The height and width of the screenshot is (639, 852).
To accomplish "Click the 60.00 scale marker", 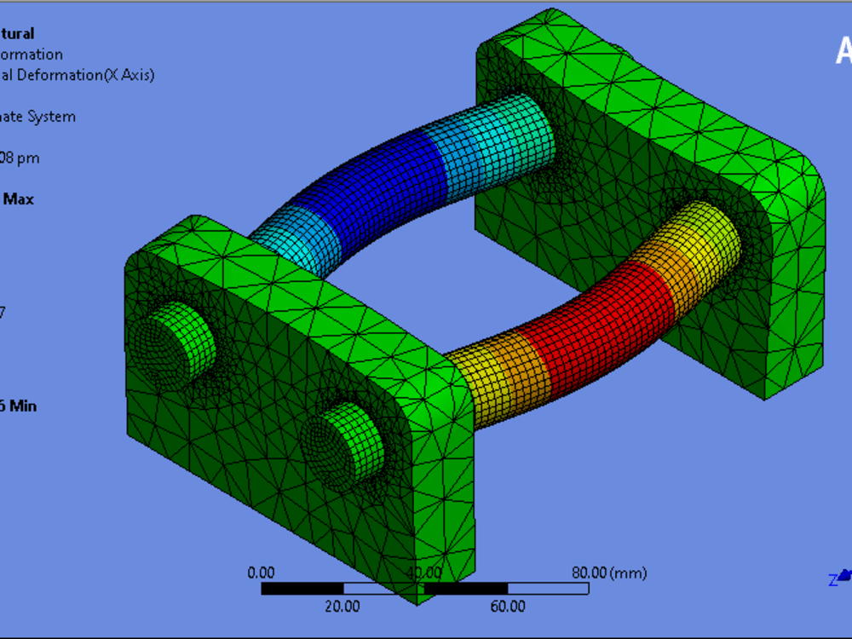I will tap(507, 607).
